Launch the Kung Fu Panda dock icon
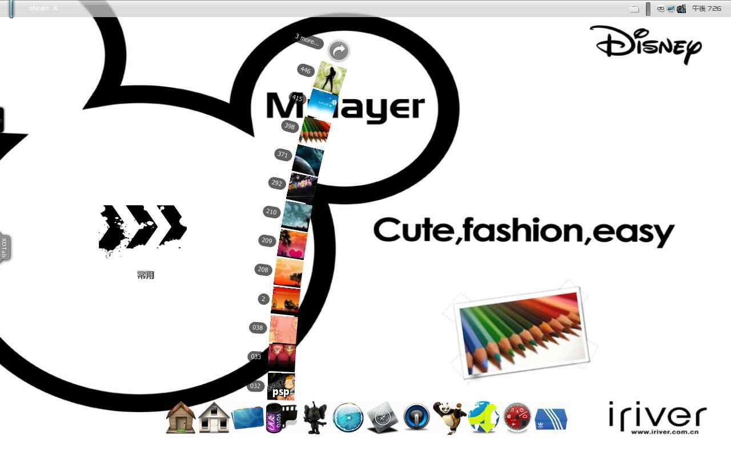 [449, 418]
